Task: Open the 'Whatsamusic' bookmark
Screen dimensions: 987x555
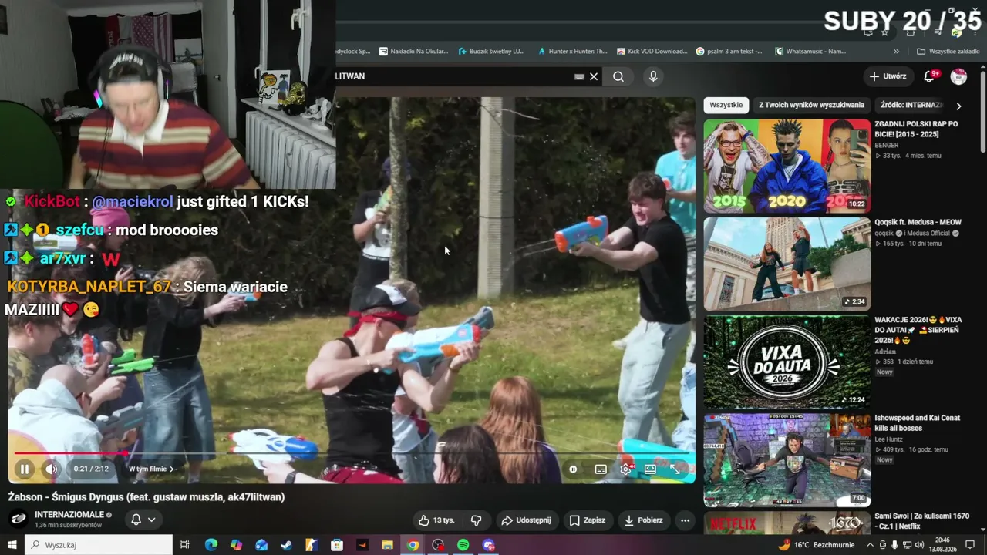Action: tap(810, 52)
